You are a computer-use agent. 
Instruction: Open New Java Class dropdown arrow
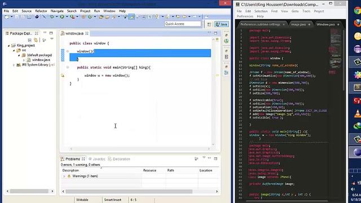[x=95, y=17]
